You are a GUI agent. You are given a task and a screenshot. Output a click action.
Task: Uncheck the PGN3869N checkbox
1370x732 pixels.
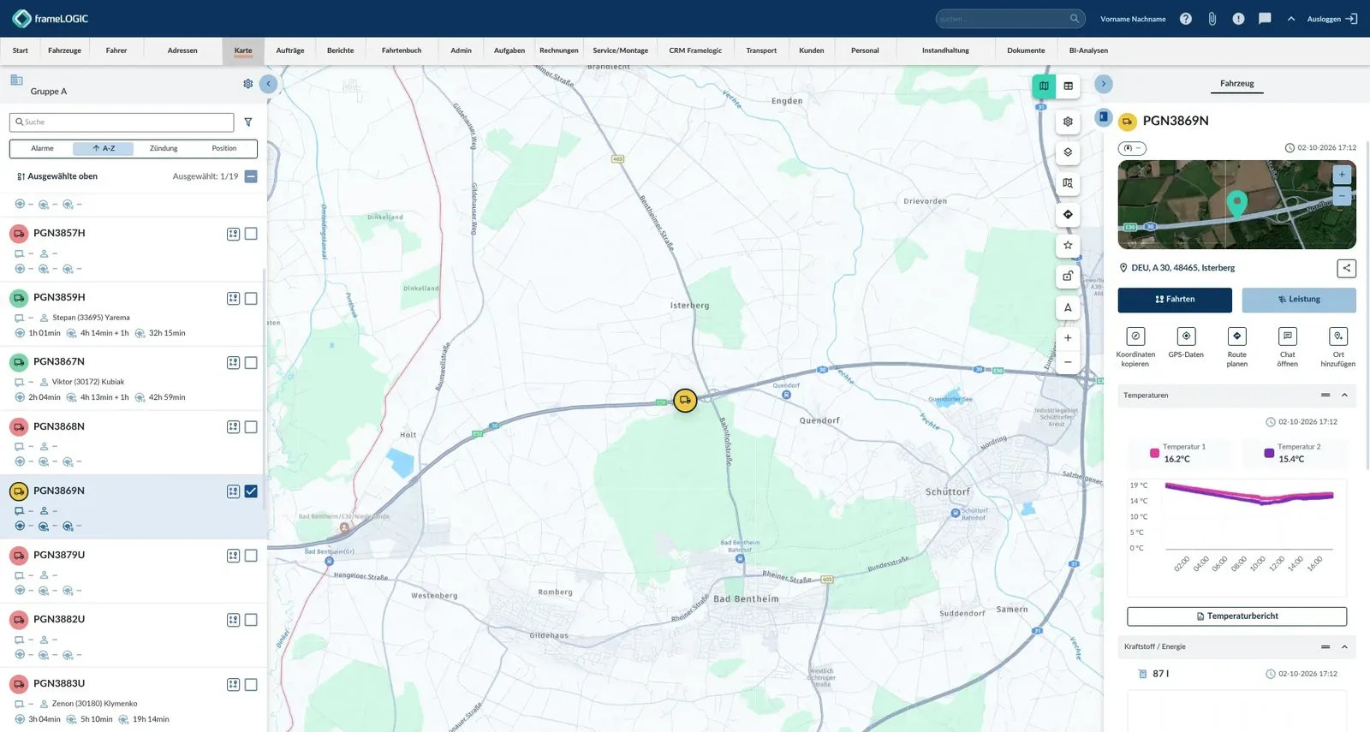tap(251, 491)
